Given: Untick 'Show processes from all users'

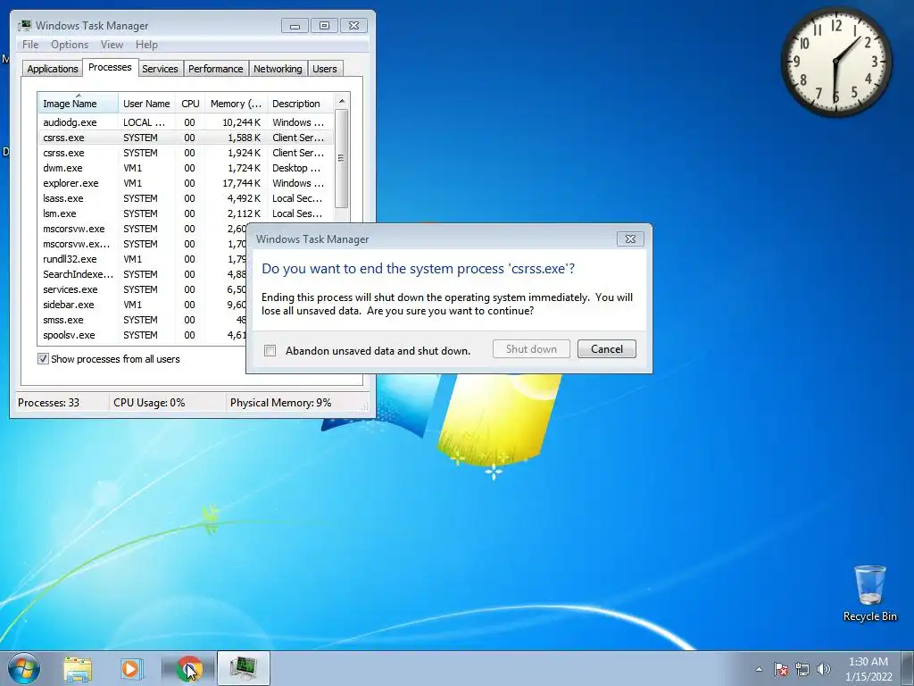Looking at the screenshot, I should (43, 359).
